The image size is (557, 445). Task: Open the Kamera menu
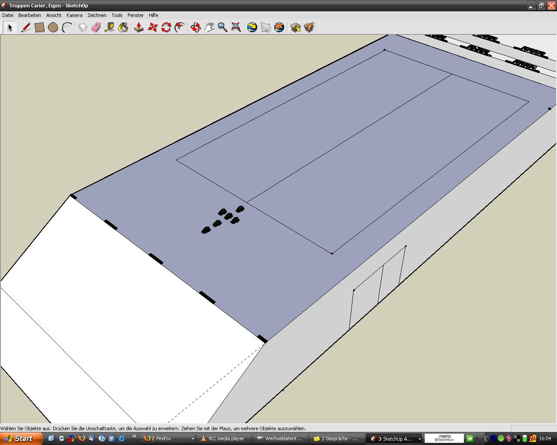coord(74,15)
